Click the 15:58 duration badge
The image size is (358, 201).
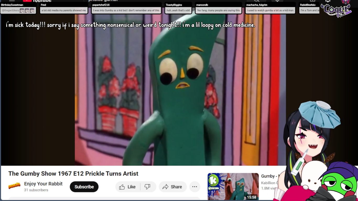pos(252,197)
